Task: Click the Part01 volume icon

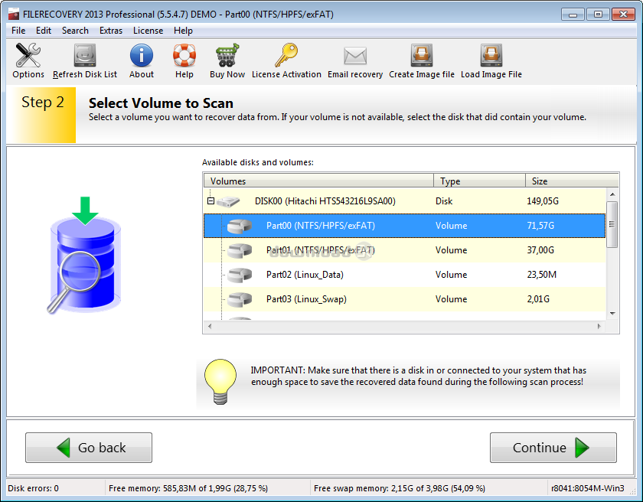Action: click(240, 250)
